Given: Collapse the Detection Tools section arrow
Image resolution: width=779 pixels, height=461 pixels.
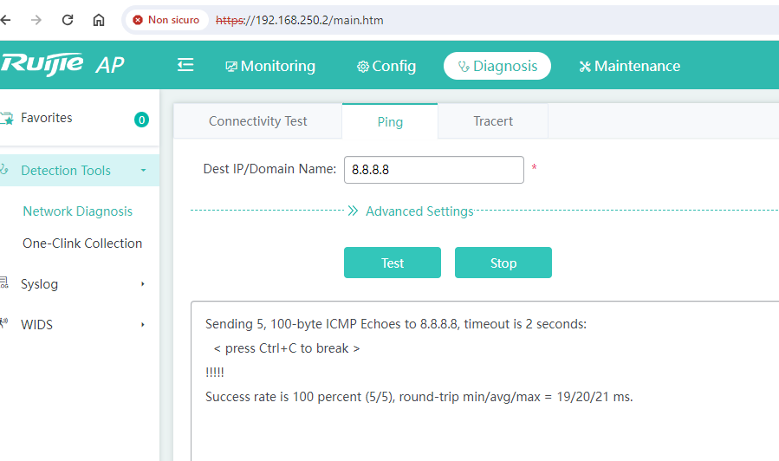Looking at the screenshot, I should pos(143,171).
